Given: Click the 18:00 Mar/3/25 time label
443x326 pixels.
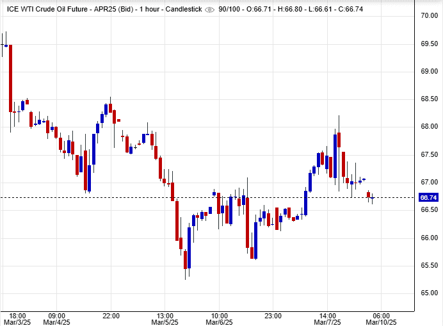Looking at the screenshot, I should coord(17,318).
